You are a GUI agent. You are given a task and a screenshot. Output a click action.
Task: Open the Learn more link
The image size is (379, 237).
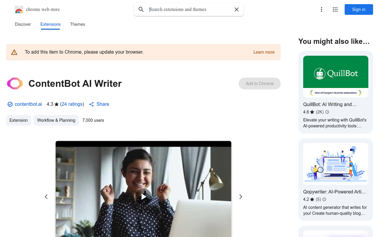[x=264, y=52]
